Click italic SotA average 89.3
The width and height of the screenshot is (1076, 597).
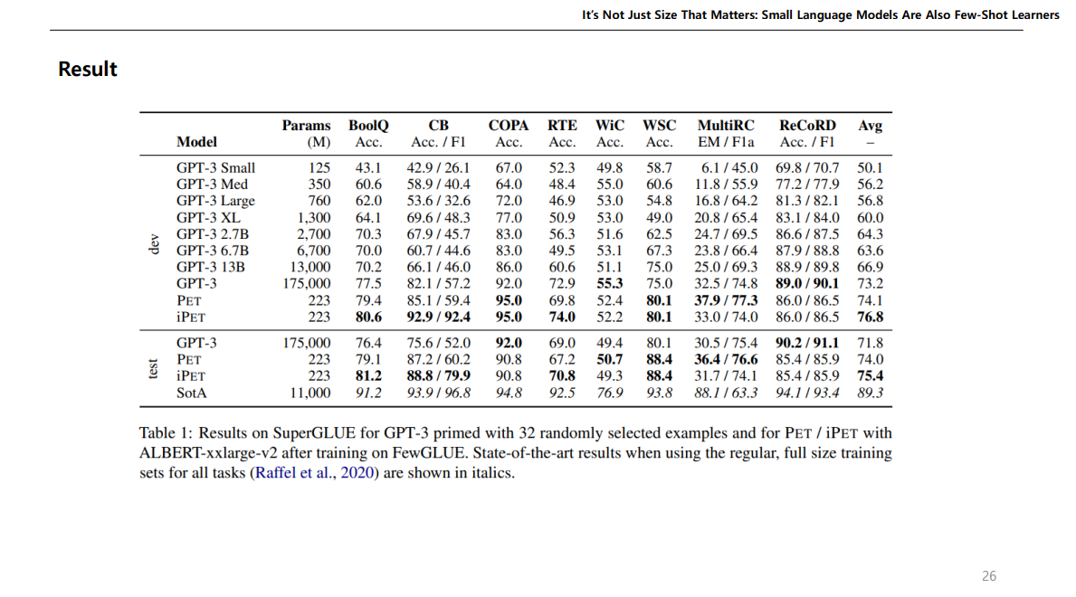(x=871, y=393)
